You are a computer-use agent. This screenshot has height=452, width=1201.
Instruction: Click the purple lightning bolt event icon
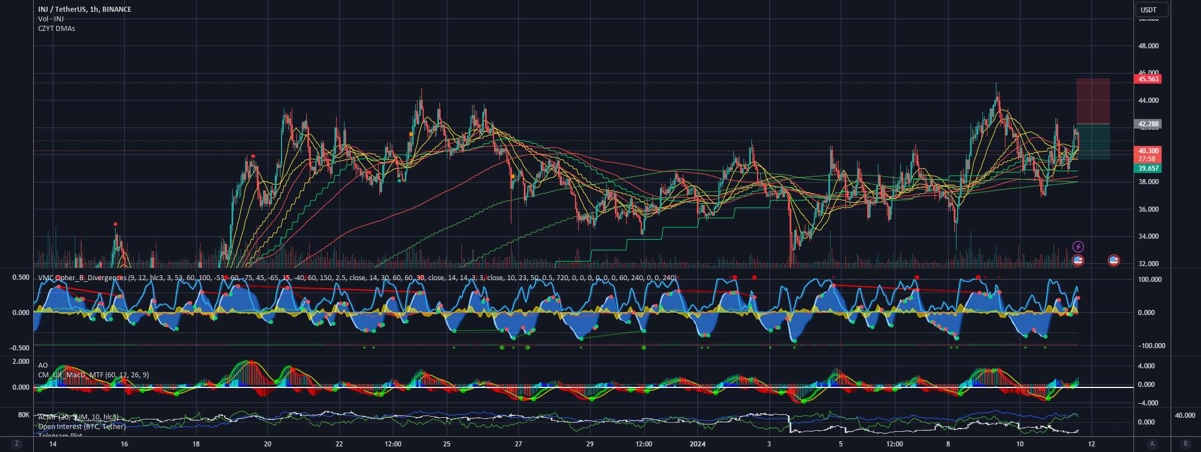1078,246
